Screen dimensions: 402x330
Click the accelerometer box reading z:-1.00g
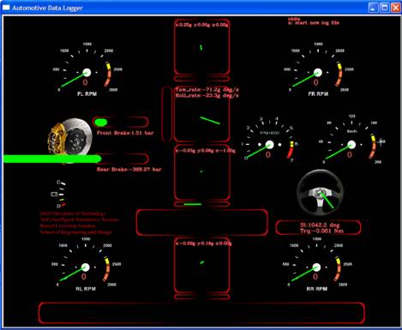pos(201,173)
